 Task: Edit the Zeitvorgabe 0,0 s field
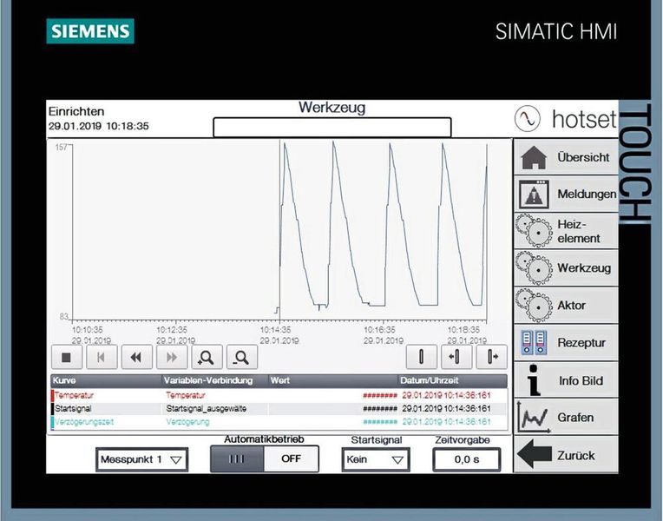pos(467,459)
